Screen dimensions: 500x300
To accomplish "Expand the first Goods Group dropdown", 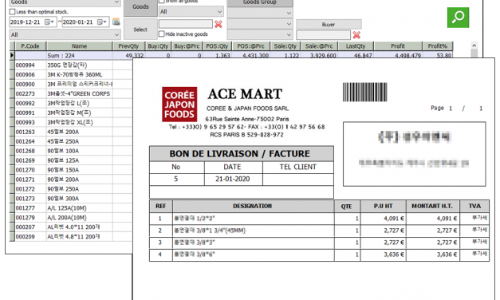I will click(260, 13).
